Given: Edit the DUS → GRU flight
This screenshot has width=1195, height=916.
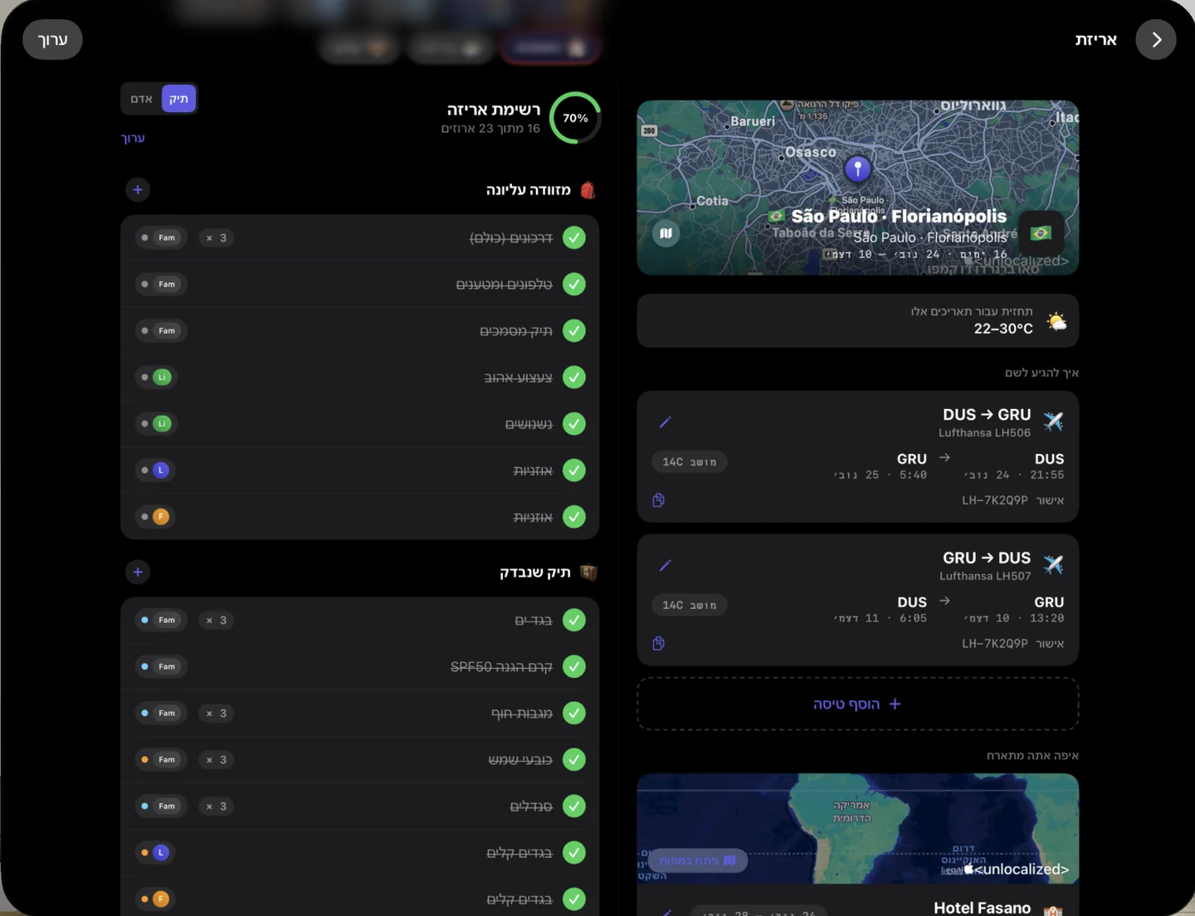Looking at the screenshot, I should [x=665, y=422].
